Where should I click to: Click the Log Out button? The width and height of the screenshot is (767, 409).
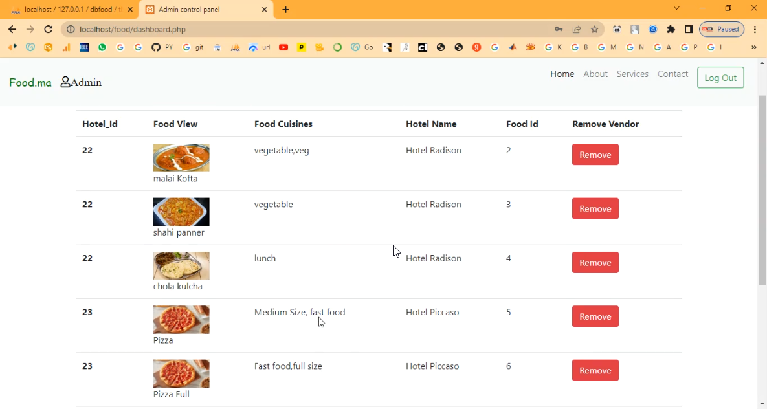tap(720, 78)
